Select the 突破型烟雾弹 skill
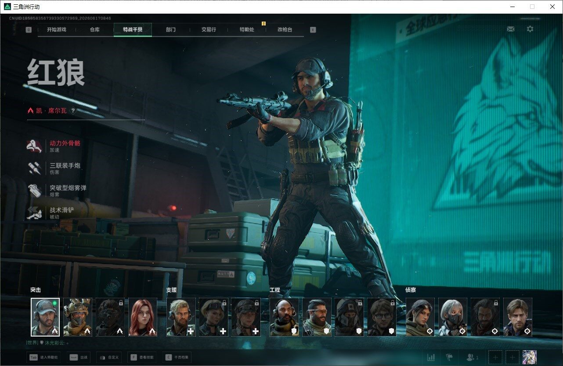 (57, 191)
